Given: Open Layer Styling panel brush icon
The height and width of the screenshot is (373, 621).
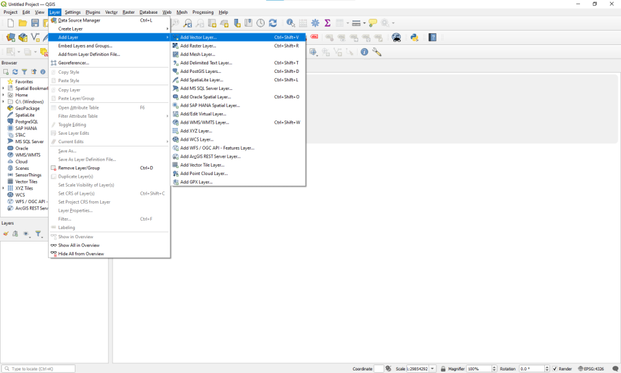Looking at the screenshot, I should 6,234.
